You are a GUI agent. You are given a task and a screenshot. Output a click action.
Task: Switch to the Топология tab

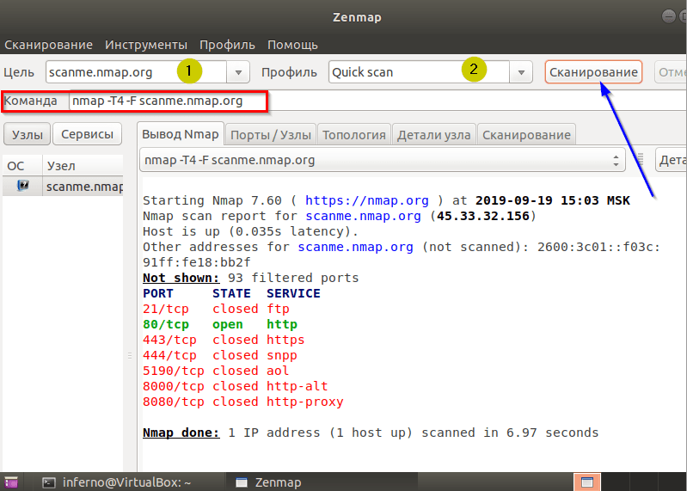[354, 135]
